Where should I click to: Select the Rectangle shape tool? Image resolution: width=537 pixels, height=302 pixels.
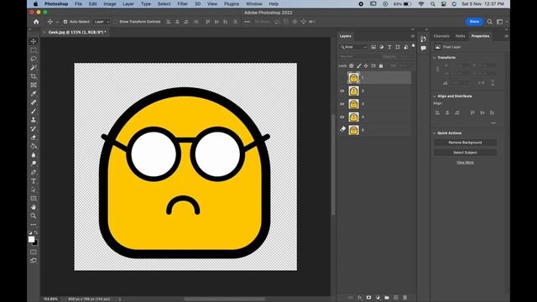(x=34, y=199)
